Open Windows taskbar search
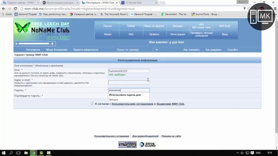Image resolution: width=278 pixels, height=156 pixels. click(x=11, y=153)
